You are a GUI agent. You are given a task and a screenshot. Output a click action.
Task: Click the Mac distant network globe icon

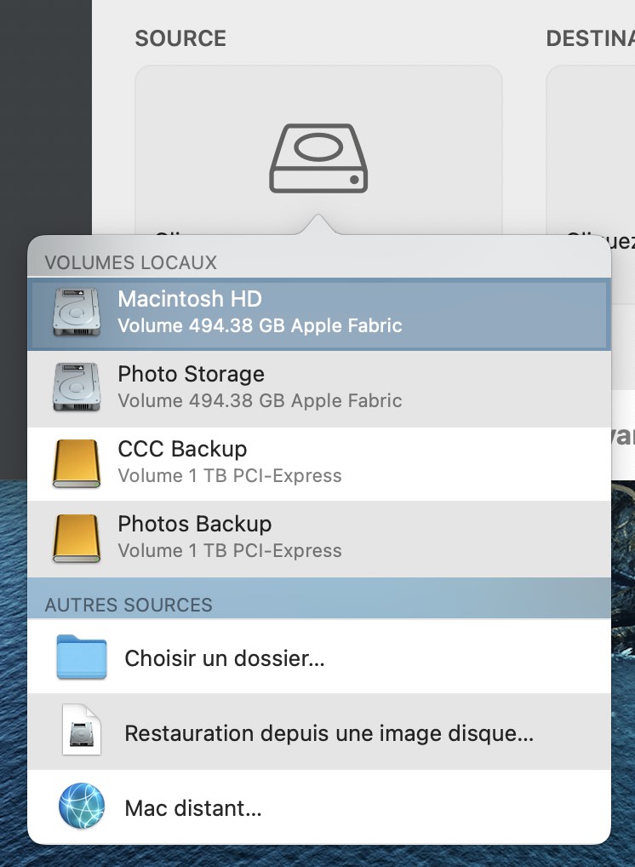point(81,806)
